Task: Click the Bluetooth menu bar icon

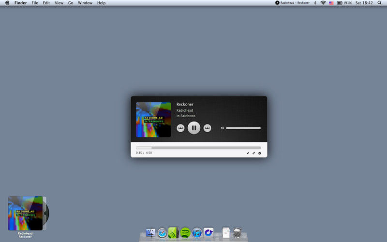Action: [x=315, y=3]
